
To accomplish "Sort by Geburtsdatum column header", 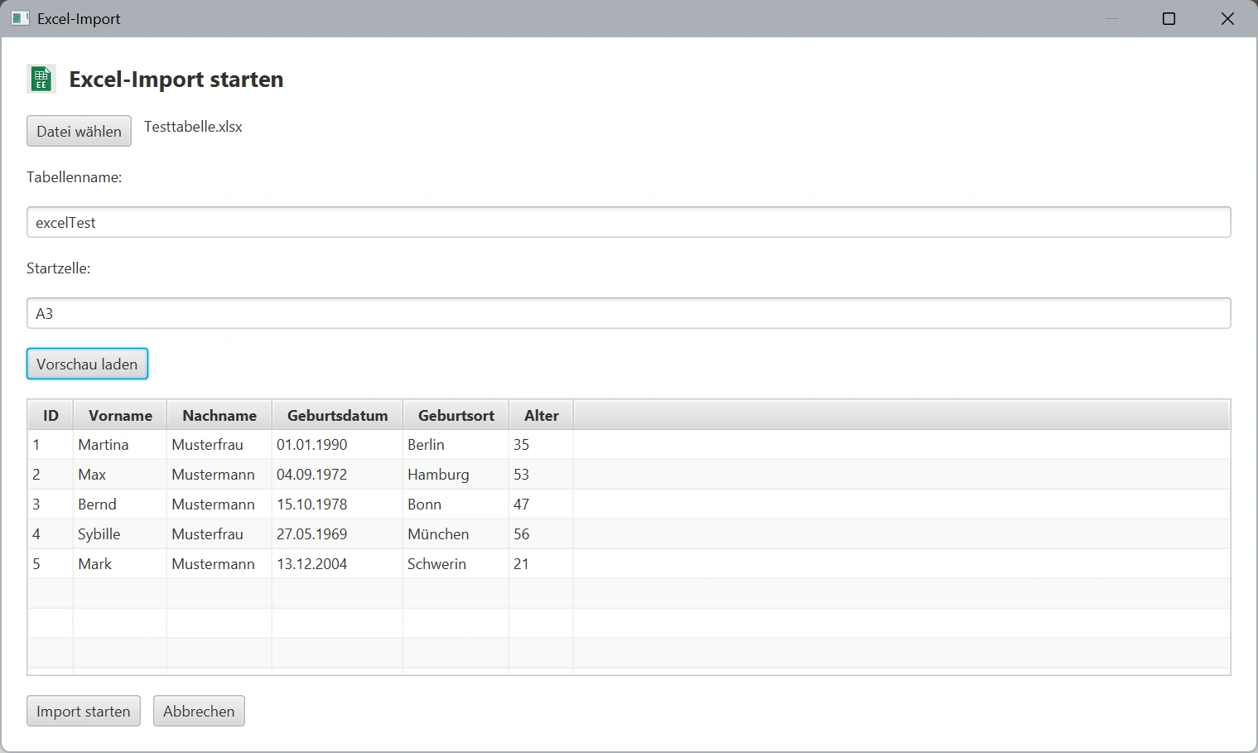I will (x=337, y=415).
